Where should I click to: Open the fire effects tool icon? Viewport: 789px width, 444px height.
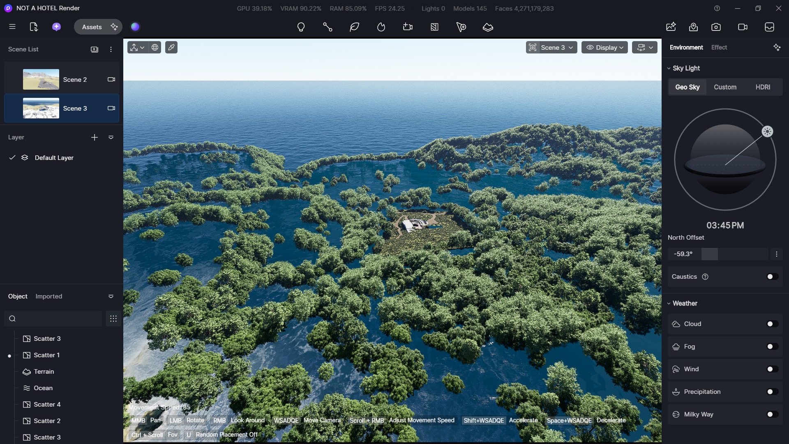381,27
